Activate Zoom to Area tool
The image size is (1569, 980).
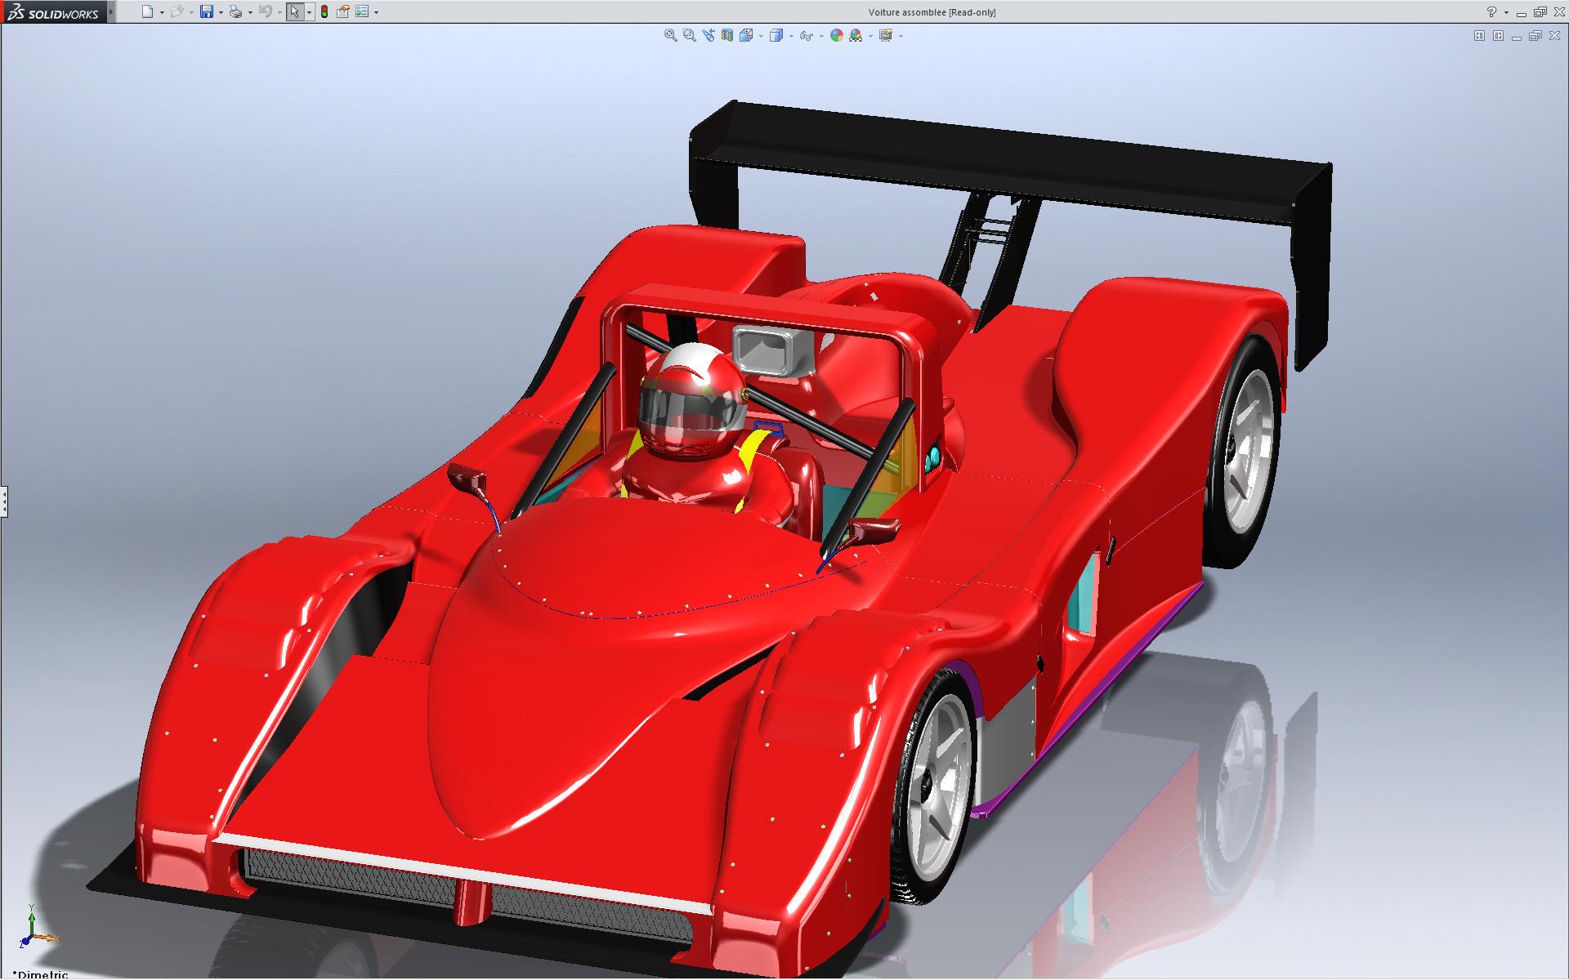tap(689, 35)
